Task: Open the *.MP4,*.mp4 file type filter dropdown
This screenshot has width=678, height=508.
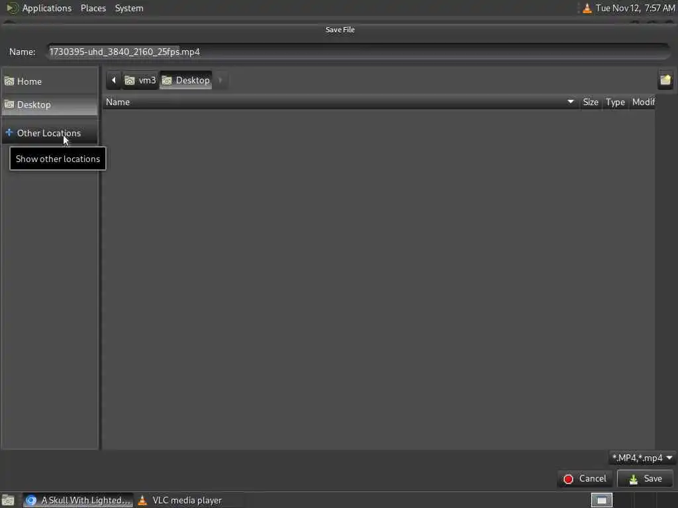Action: pos(642,458)
